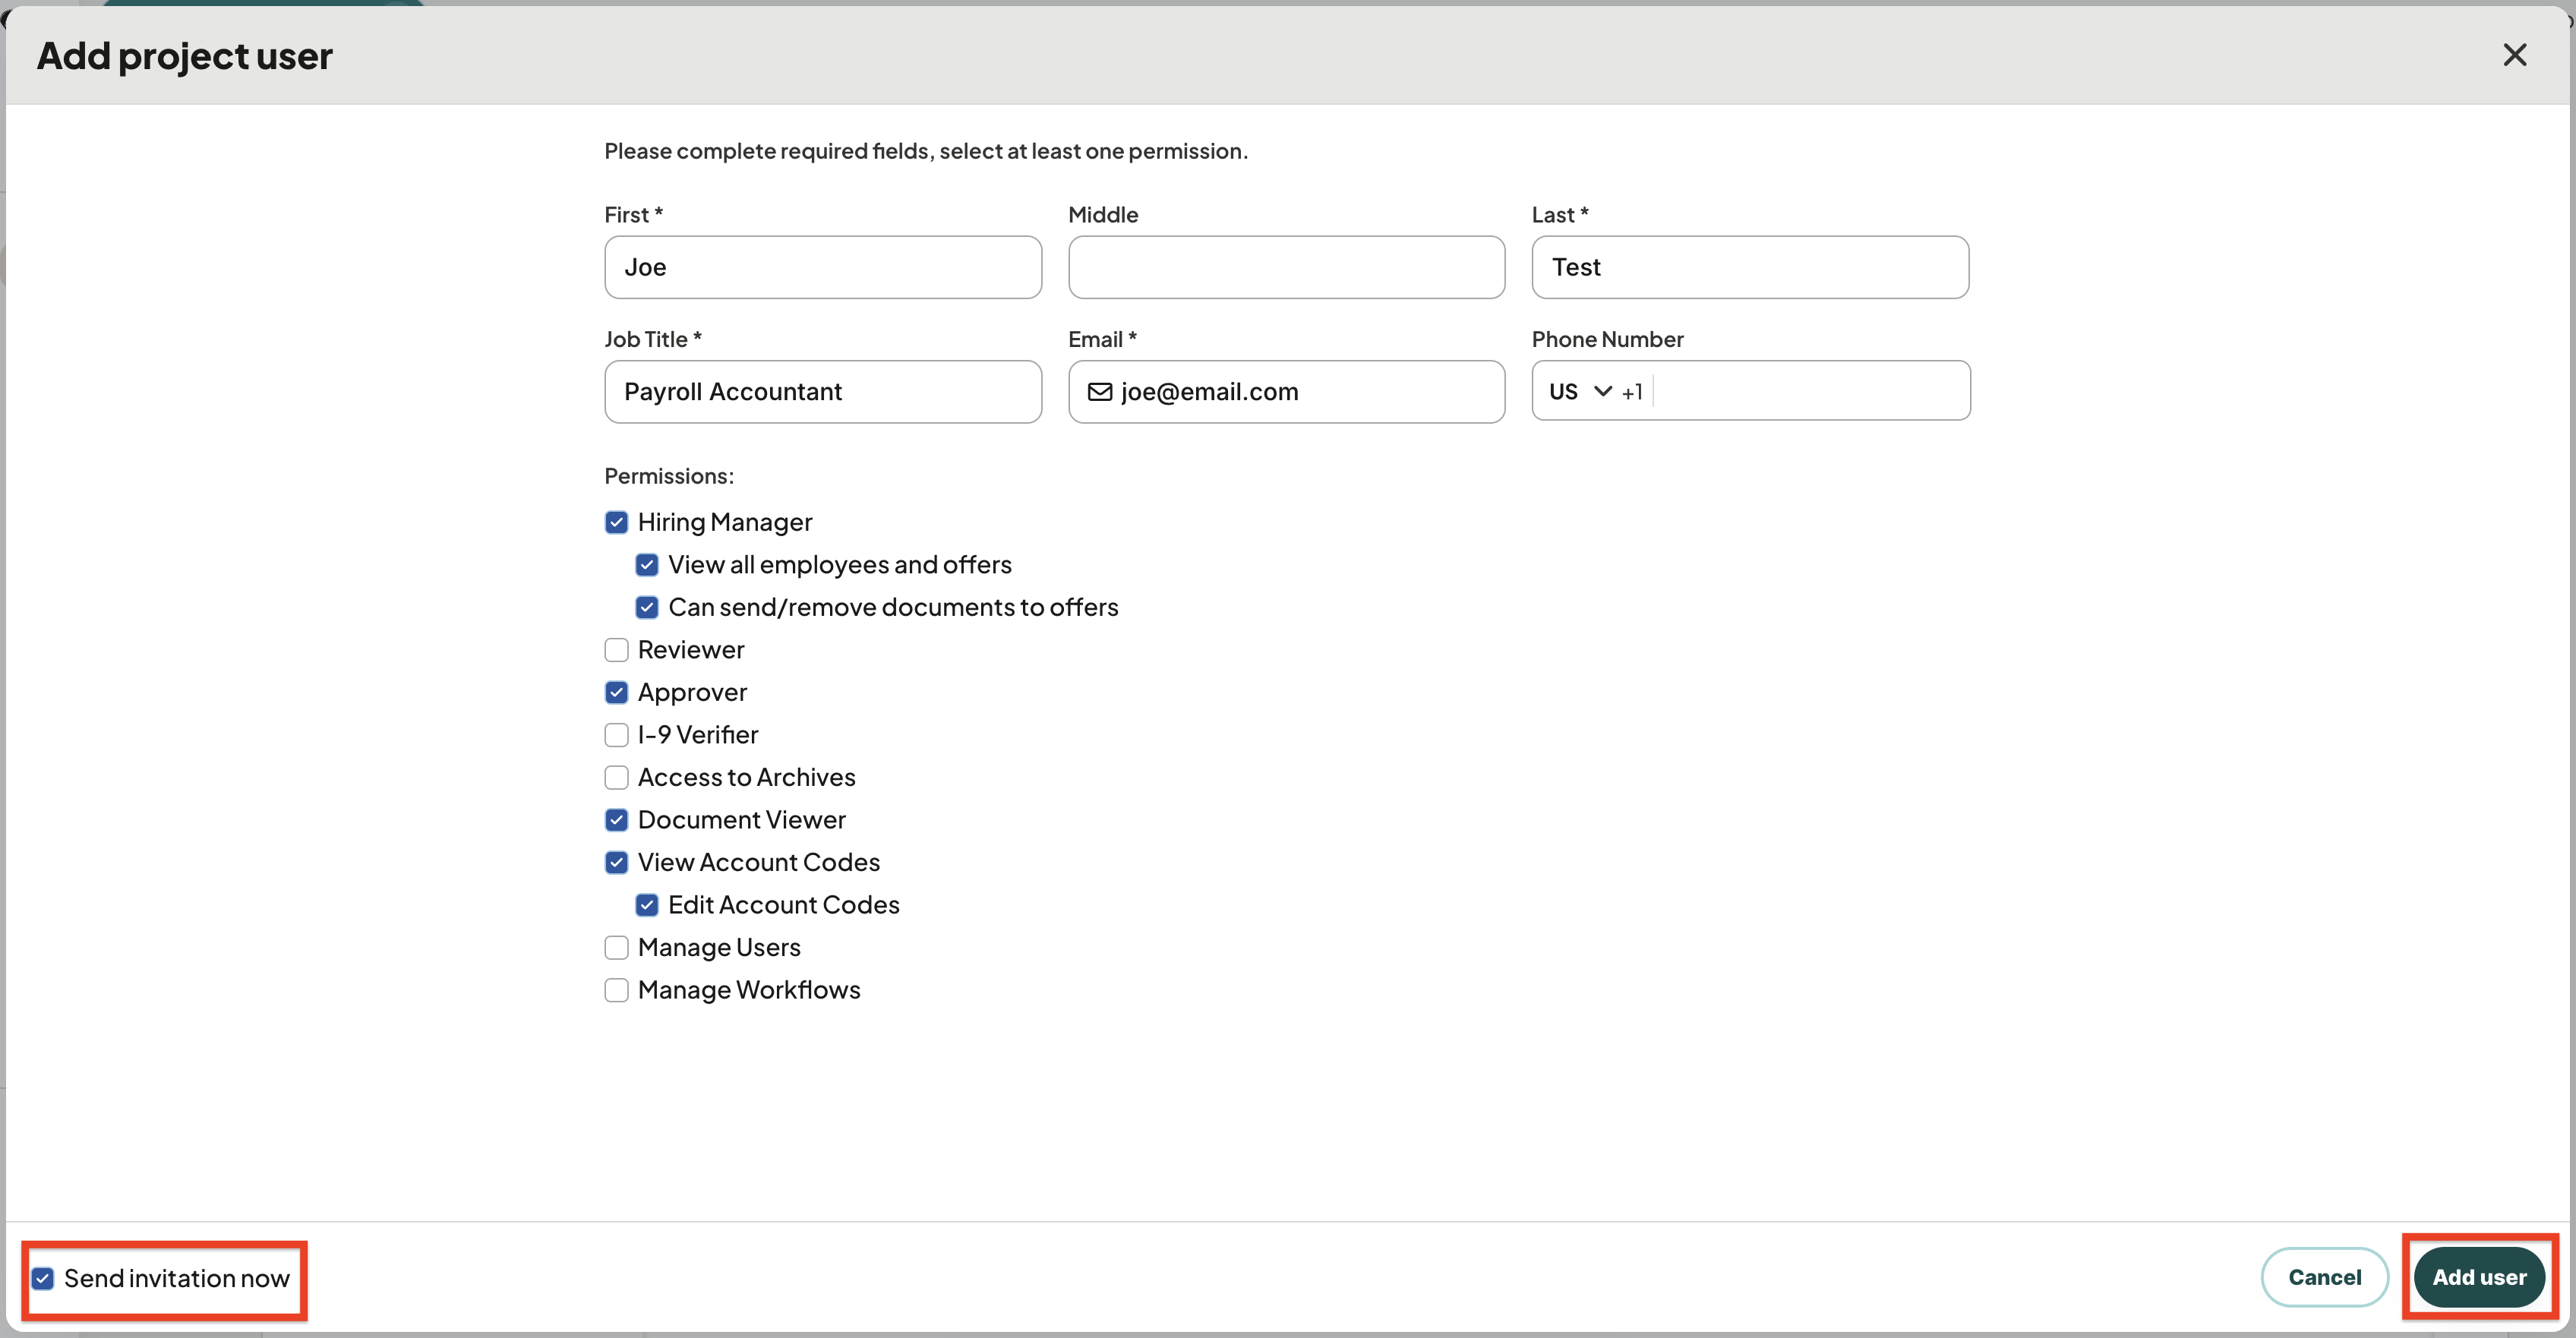2576x1338 pixels.
Task: Uncheck the Hiring Manager permission
Action: pos(617,522)
